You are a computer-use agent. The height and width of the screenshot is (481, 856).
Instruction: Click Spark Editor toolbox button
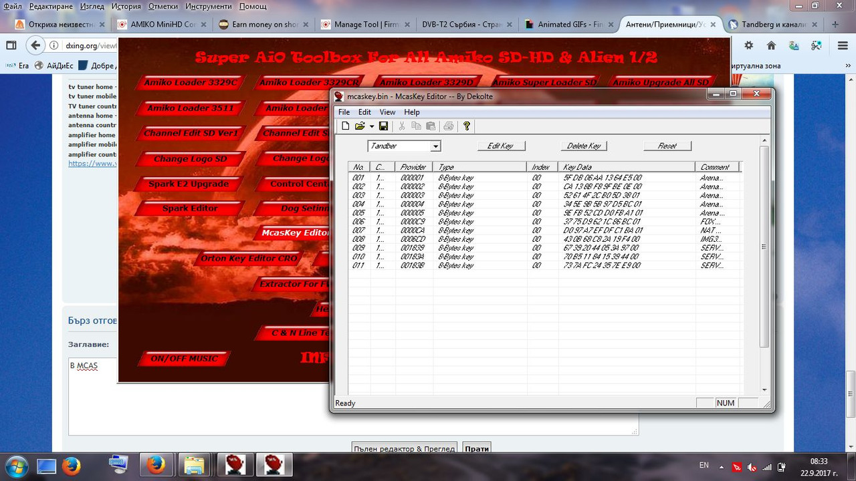[x=190, y=208]
